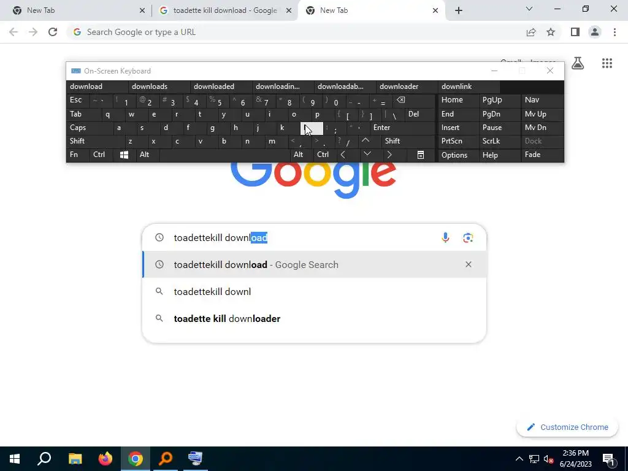Expand the tab search chevron in Chrome
Image resolution: width=628 pixels, height=471 pixels.
(529, 9)
